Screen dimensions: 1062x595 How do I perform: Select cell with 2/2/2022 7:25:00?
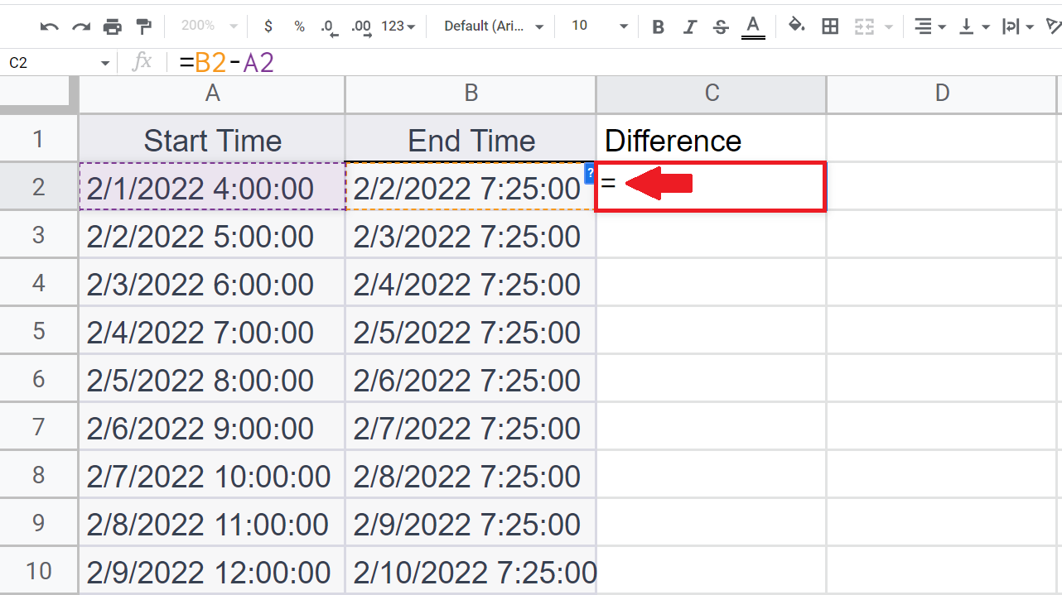click(471, 186)
